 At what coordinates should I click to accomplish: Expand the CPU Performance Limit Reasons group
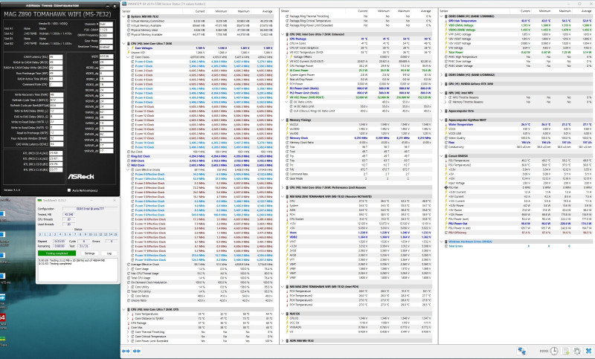(283, 187)
